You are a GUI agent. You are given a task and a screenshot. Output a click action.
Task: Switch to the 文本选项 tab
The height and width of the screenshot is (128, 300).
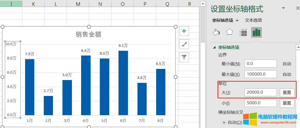tap(253, 20)
